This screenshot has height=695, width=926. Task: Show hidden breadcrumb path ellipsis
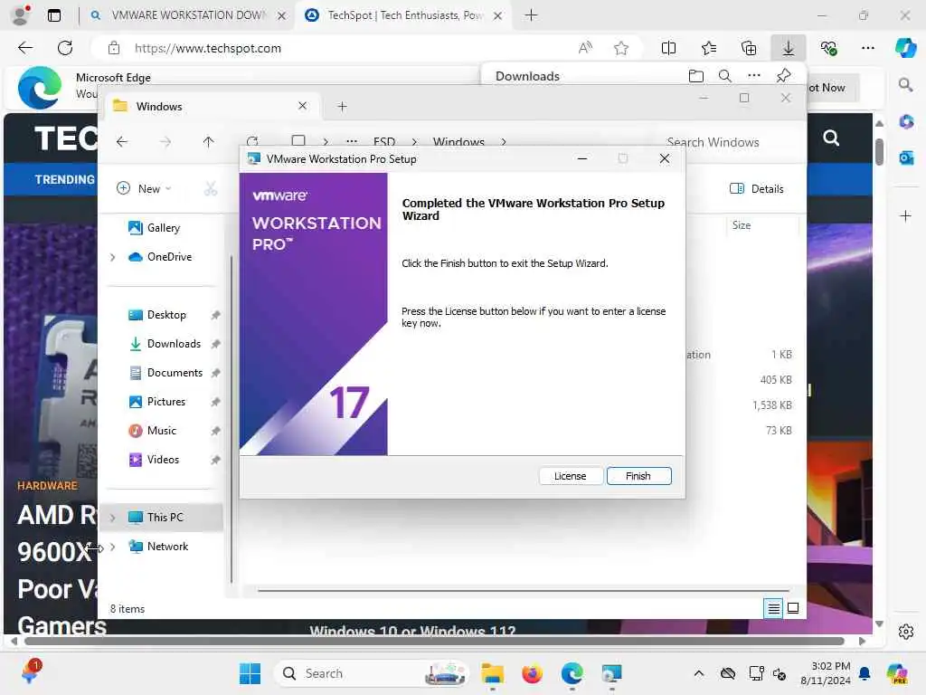point(352,142)
